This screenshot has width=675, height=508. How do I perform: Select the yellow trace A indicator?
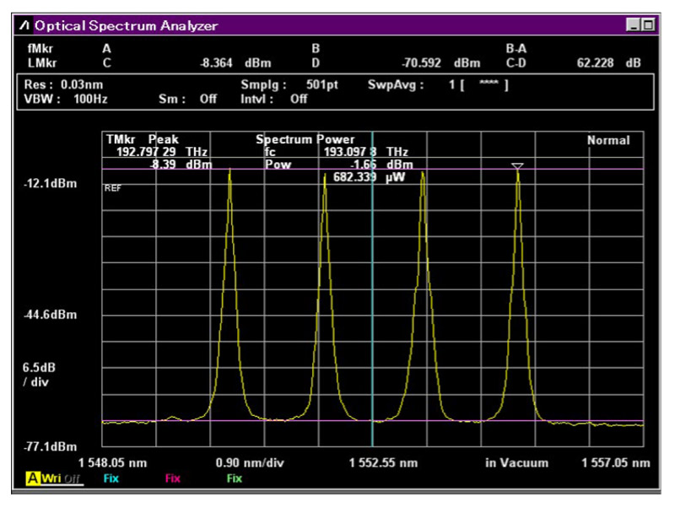click(x=33, y=478)
